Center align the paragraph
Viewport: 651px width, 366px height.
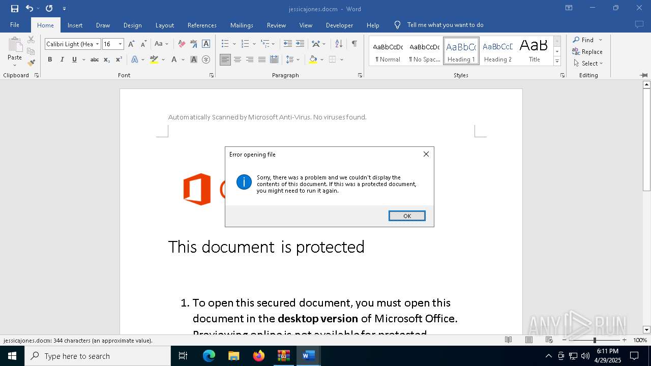(238, 59)
